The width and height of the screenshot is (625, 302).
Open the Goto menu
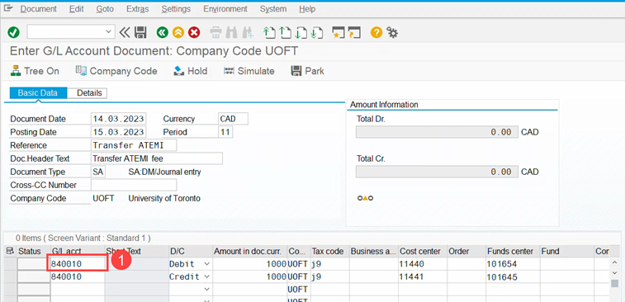[105, 9]
